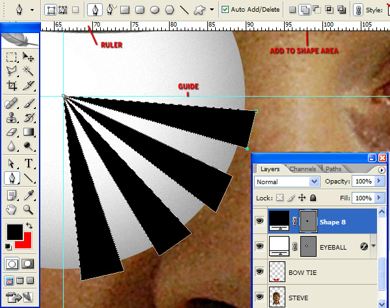Hide the Shape 8 layer
The height and width of the screenshot is (308, 390).
pyautogui.click(x=260, y=221)
